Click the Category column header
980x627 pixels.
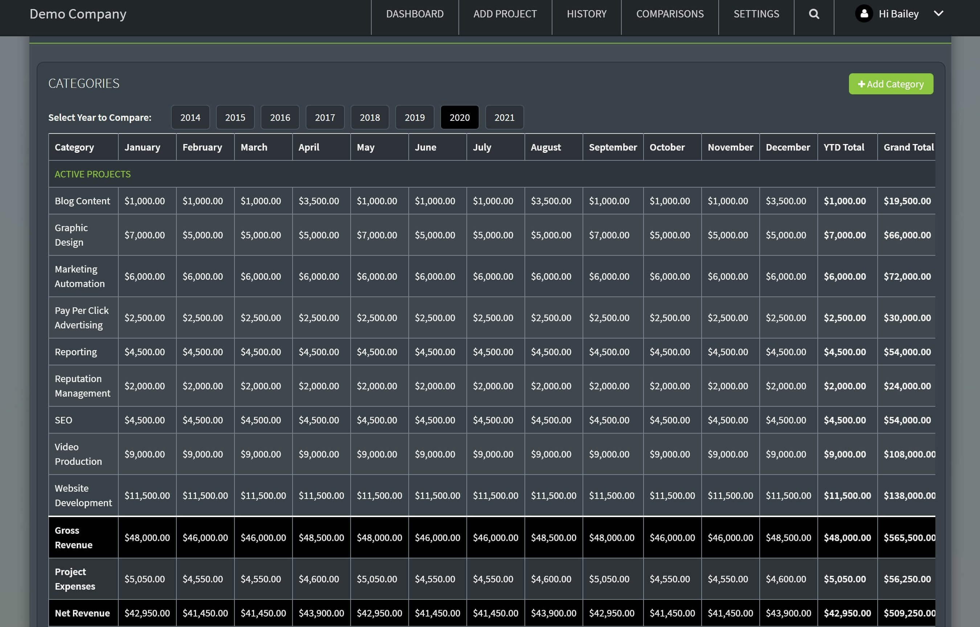[74, 147]
